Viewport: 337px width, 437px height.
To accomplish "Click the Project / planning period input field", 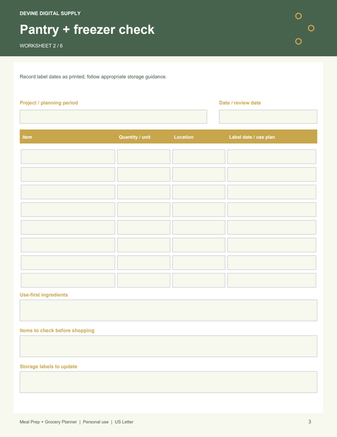I will 113,116.
